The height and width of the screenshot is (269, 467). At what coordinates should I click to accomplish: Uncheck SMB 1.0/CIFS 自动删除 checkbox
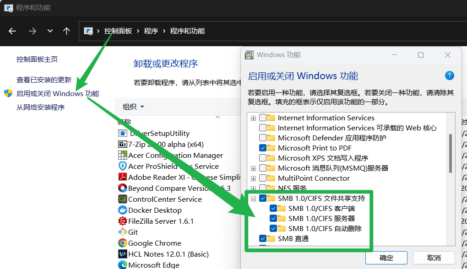(x=273, y=229)
